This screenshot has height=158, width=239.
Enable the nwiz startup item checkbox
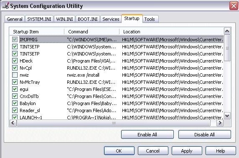point(15,75)
